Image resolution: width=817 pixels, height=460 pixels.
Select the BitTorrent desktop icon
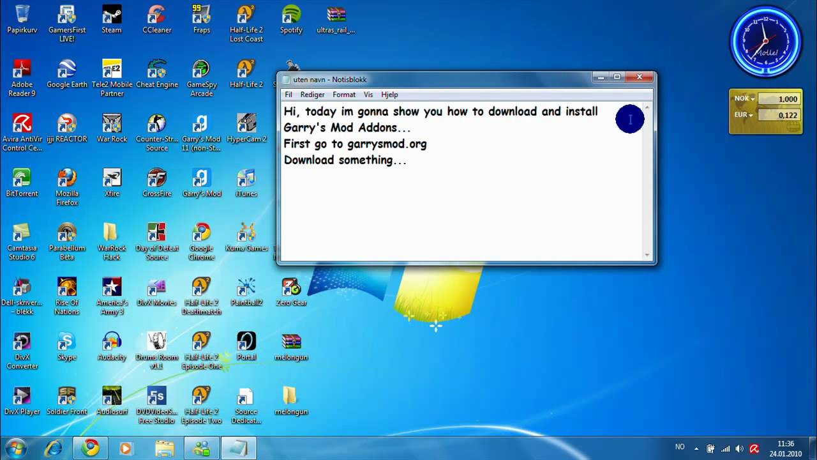coord(22,183)
